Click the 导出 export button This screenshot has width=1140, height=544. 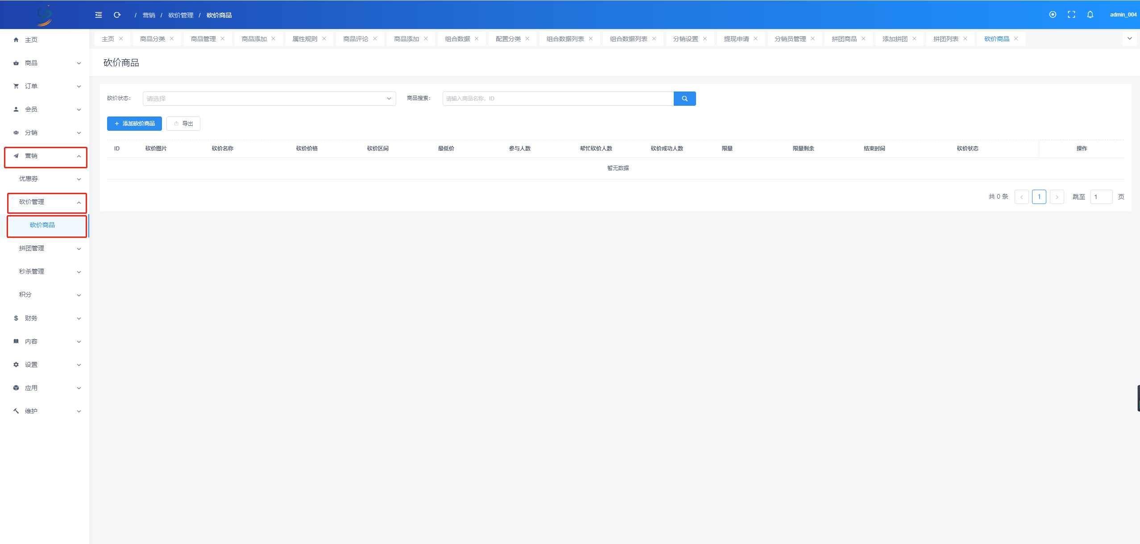183,124
